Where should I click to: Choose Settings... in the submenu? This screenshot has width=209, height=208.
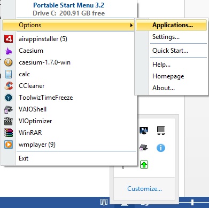[166, 37]
